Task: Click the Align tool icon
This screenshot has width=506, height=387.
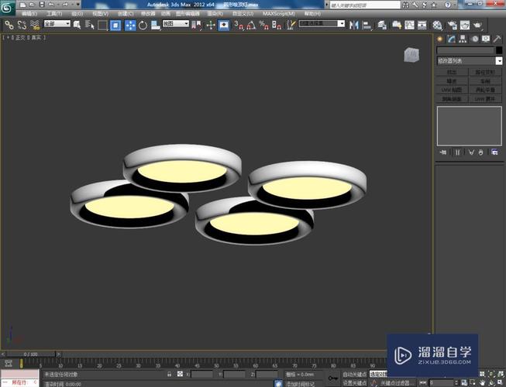Action: pyautogui.click(x=367, y=25)
